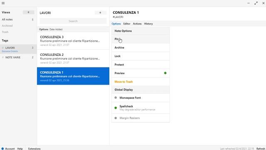Open the Actions menu
Viewport: 266px width, 150px height.
[x=137, y=24]
